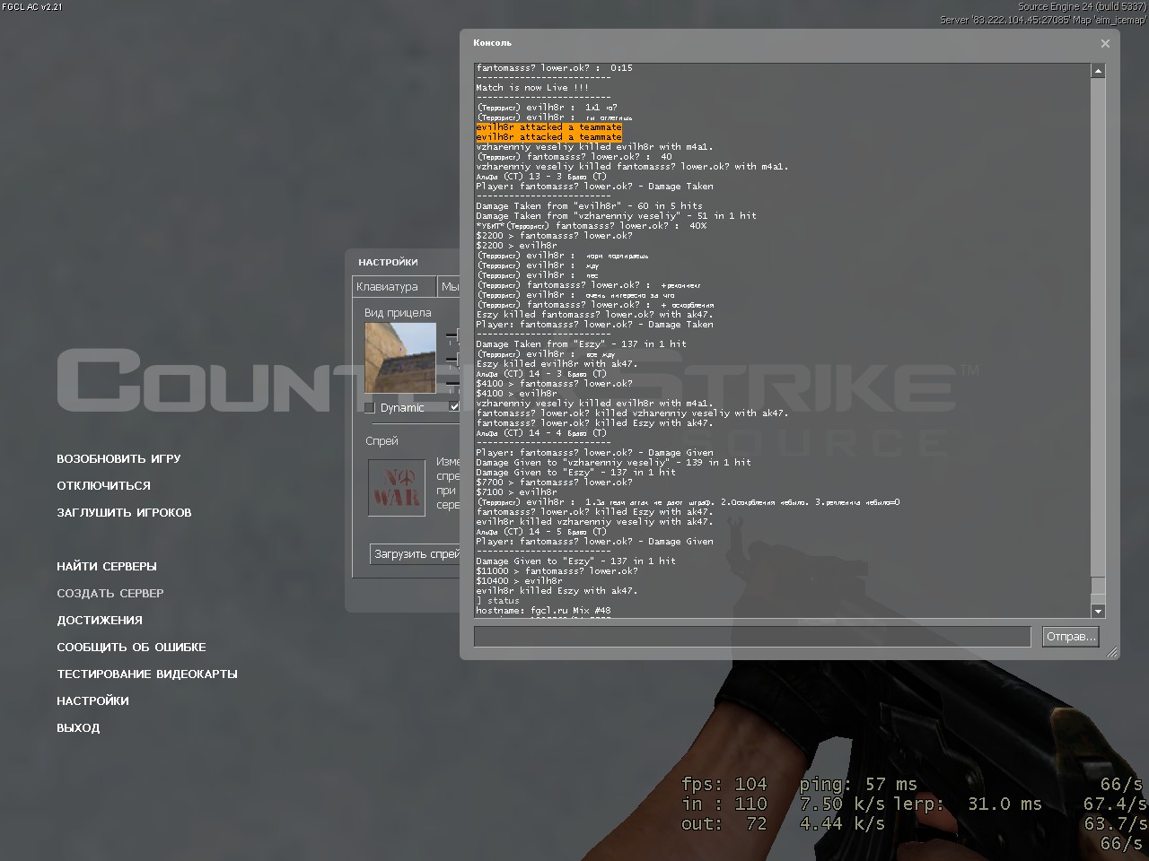Image resolution: width=1149 pixels, height=861 pixels.
Task: Click the crosshair preview thumbnail
Action: coord(400,358)
